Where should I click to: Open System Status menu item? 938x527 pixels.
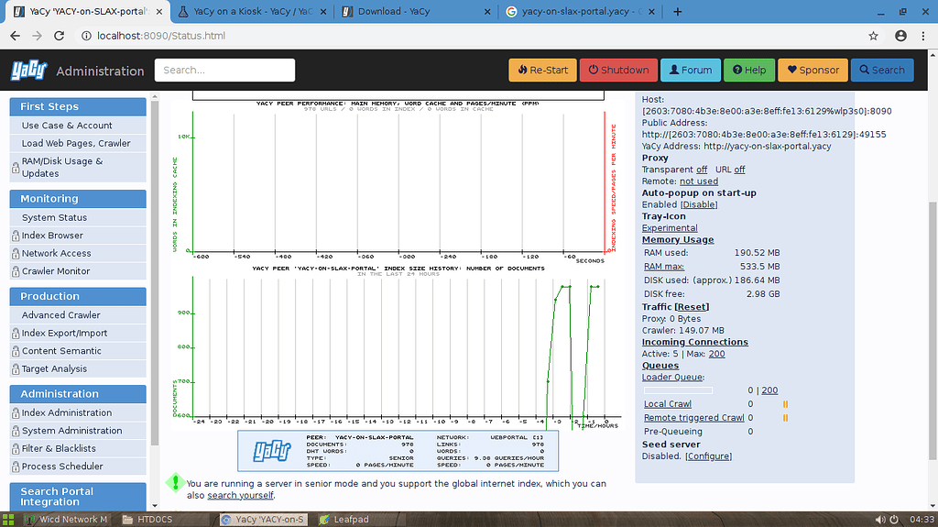coord(78,217)
